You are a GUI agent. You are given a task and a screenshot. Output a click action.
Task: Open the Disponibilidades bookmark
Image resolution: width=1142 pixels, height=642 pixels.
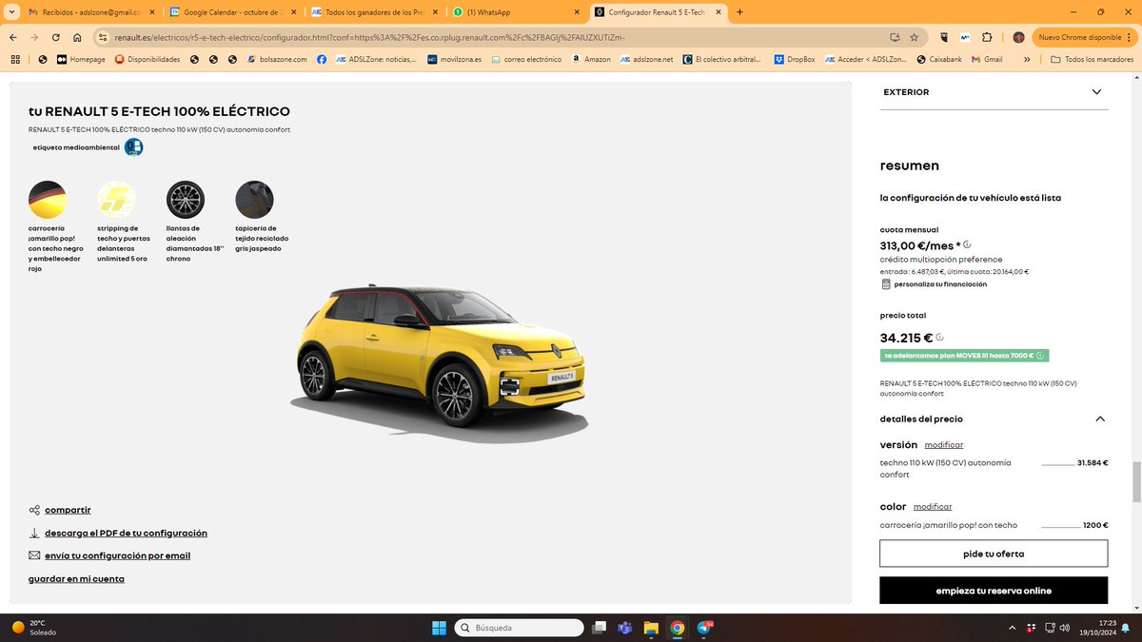[148, 59]
